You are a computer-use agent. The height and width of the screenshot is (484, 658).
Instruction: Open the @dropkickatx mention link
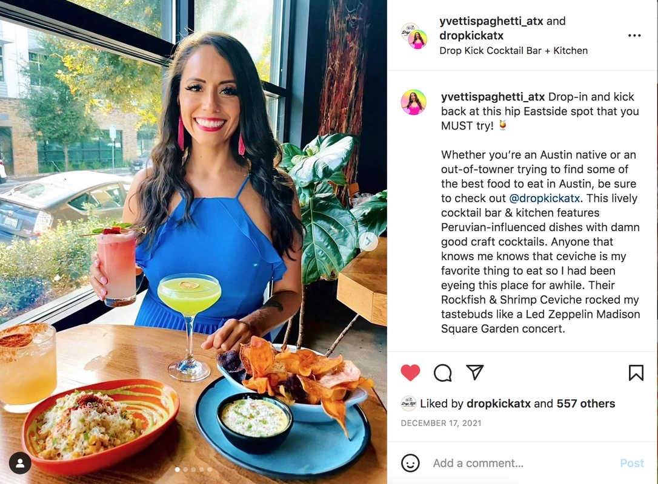pos(544,198)
